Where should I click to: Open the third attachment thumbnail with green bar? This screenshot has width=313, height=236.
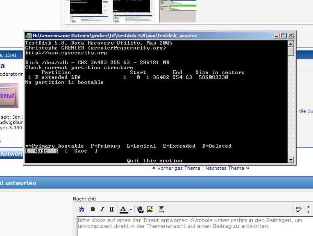coord(178,11)
